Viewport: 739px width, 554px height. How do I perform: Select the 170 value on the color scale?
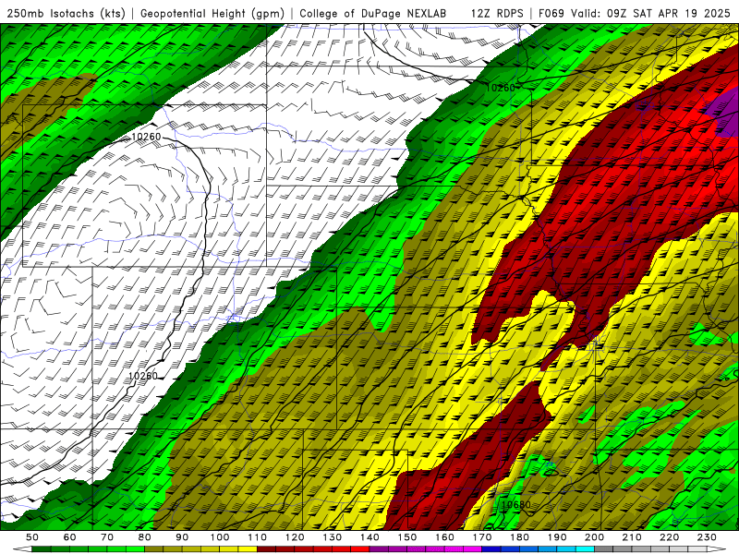click(482, 537)
